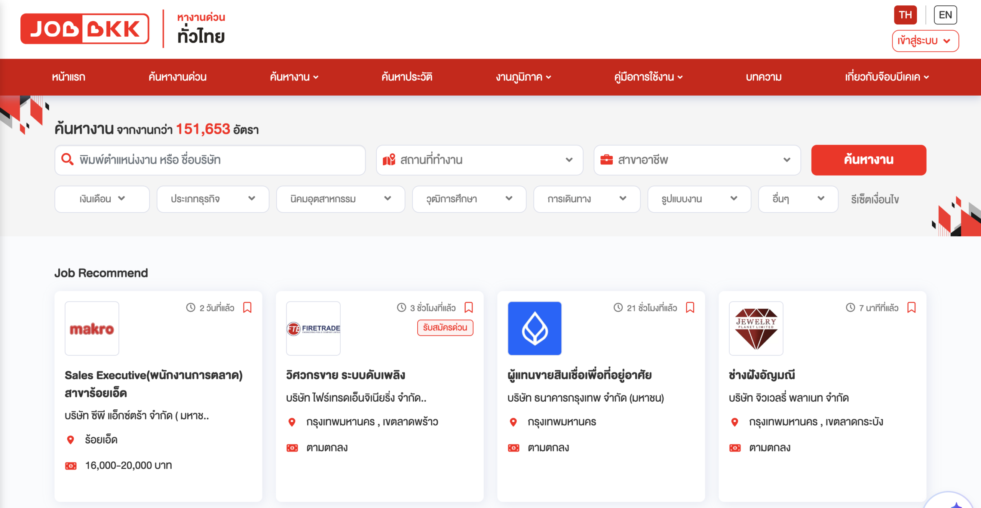Click salary icon in FIRETRADE card

tap(292, 448)
